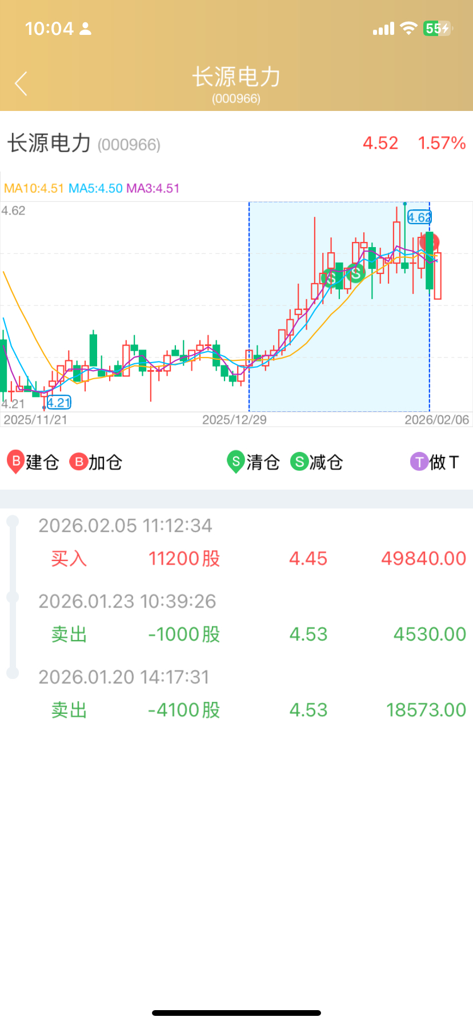Tap the 1.57% change percentage

coord(442,143)
